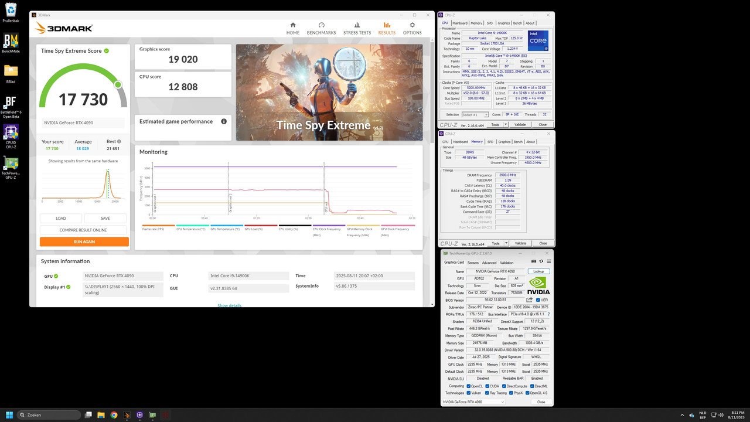
Task: Click Close button in GPU-Z
Action: pyautogui.click(x=541, y=402)
